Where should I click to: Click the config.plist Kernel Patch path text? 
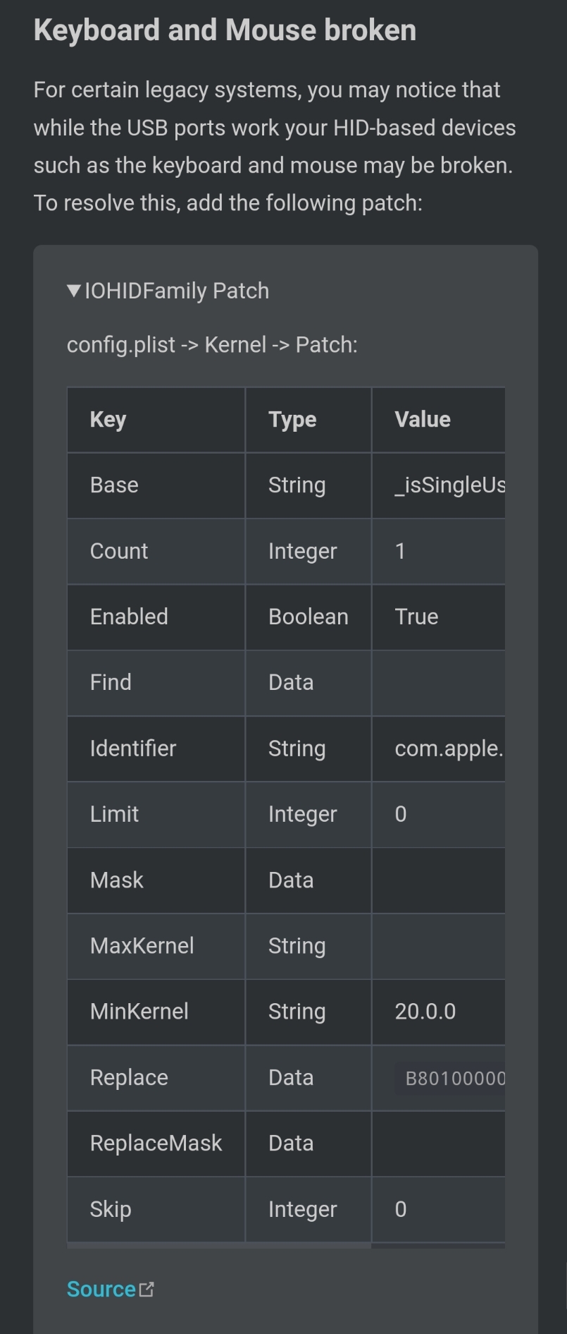pos(212,345)
